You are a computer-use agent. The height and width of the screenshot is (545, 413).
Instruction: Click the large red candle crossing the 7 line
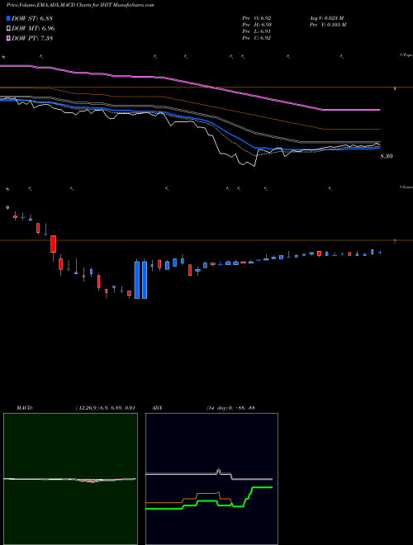tap(53, 244)
